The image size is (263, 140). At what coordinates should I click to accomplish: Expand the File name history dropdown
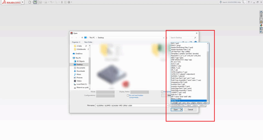pyautogui.click(x=167, y=105)
